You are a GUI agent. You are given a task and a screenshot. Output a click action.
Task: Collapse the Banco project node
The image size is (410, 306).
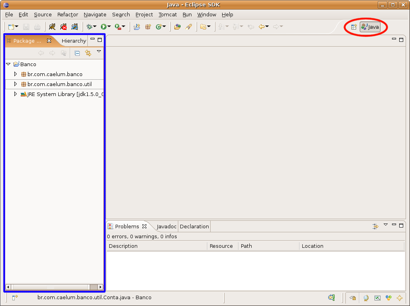coord(8,64)
